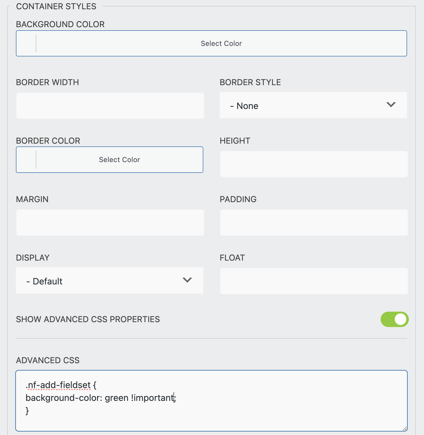
Task: Click the Padding input field
Action: point(313,222)
